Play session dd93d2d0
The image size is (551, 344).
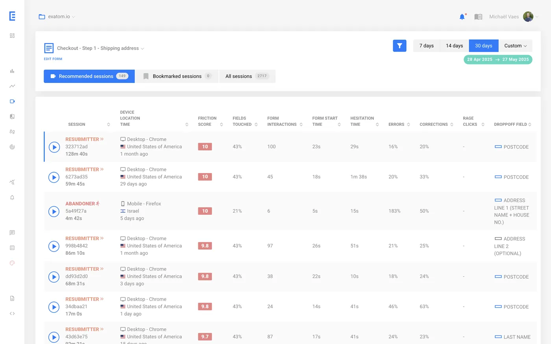pos(54,277)
